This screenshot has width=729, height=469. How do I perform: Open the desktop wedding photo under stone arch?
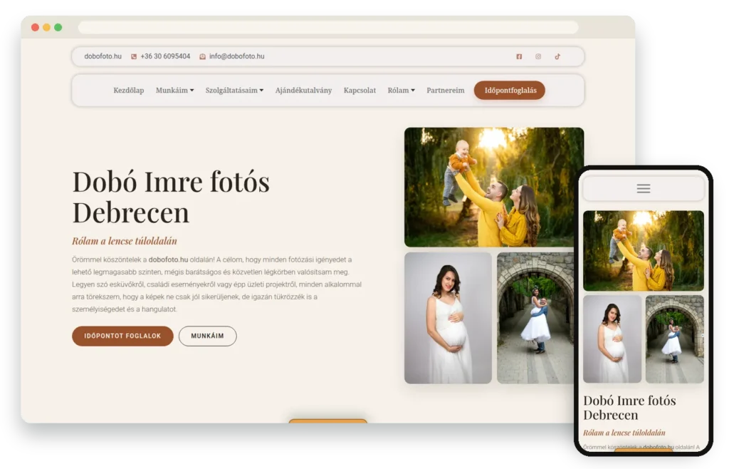[x=535, y=318]
